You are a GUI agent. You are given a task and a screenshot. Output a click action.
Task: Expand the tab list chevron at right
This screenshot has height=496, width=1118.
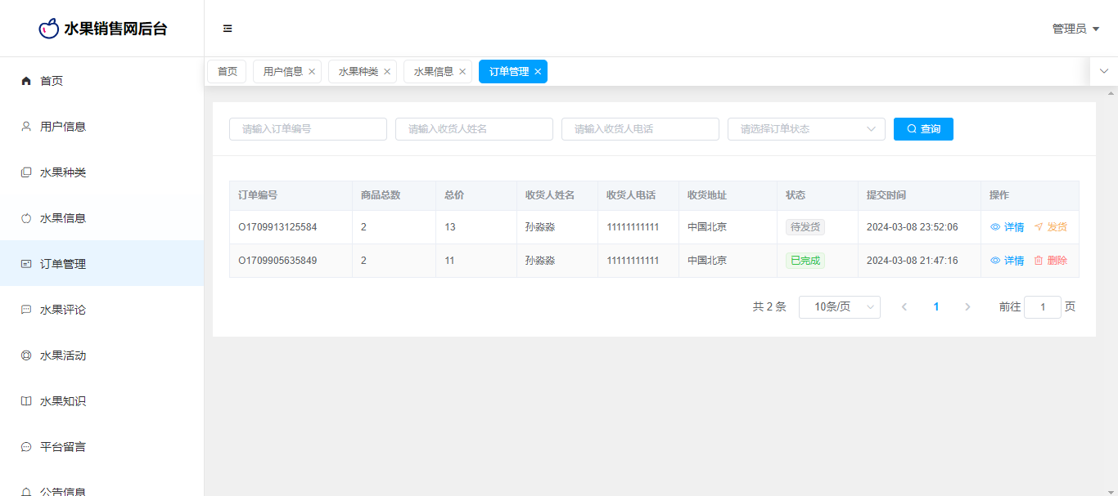coord(1104,71)
